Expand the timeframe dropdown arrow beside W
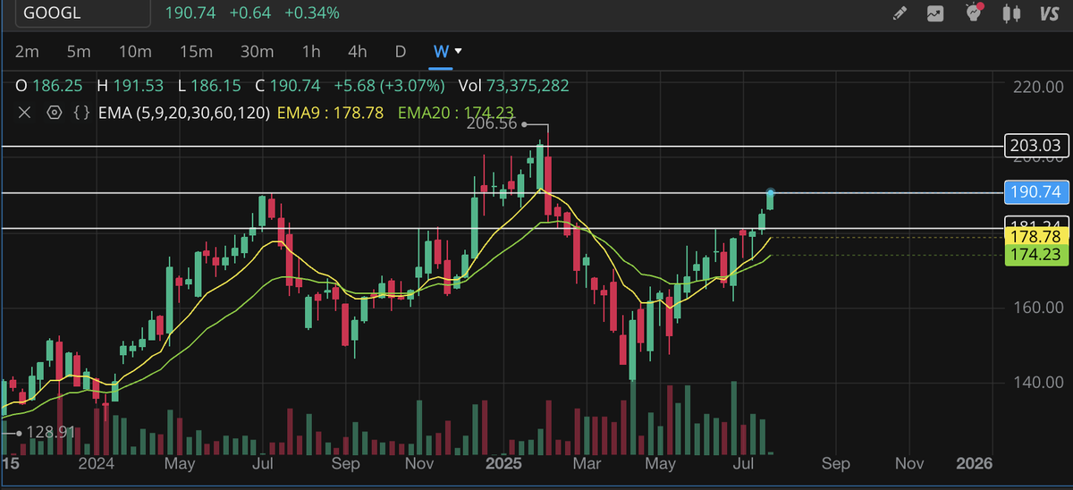Screen dimensions: 1073x490 459,51
